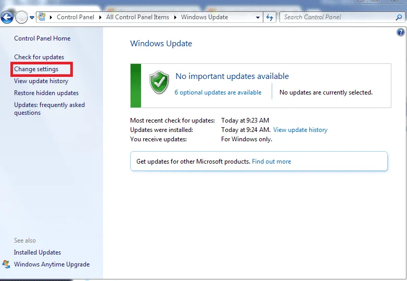Open Updates: frequently asked questions

(49, 109)
